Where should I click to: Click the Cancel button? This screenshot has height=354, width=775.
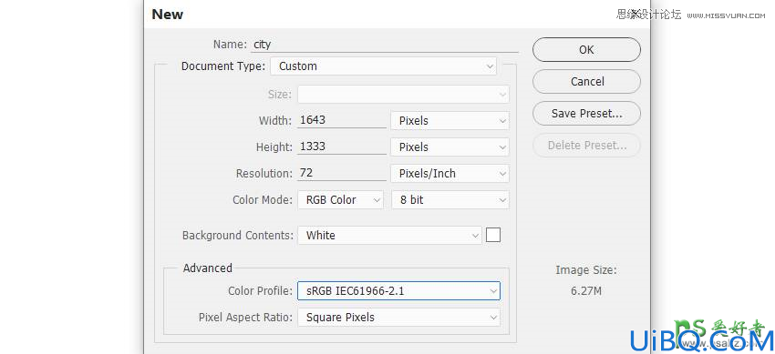(x=586, y=81)
